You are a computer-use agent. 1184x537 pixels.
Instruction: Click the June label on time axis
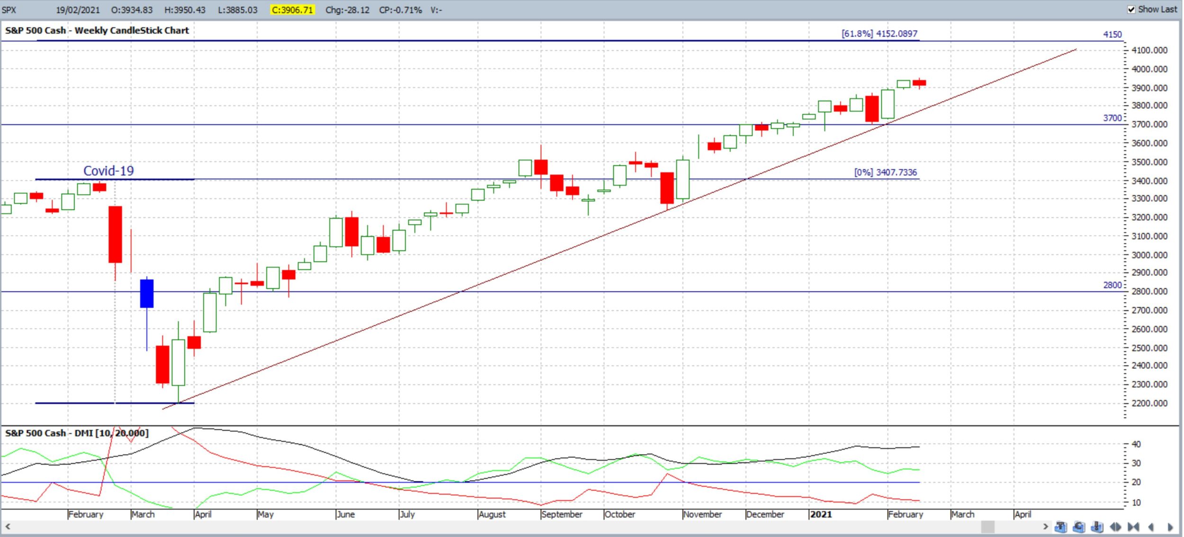point(346,514)
